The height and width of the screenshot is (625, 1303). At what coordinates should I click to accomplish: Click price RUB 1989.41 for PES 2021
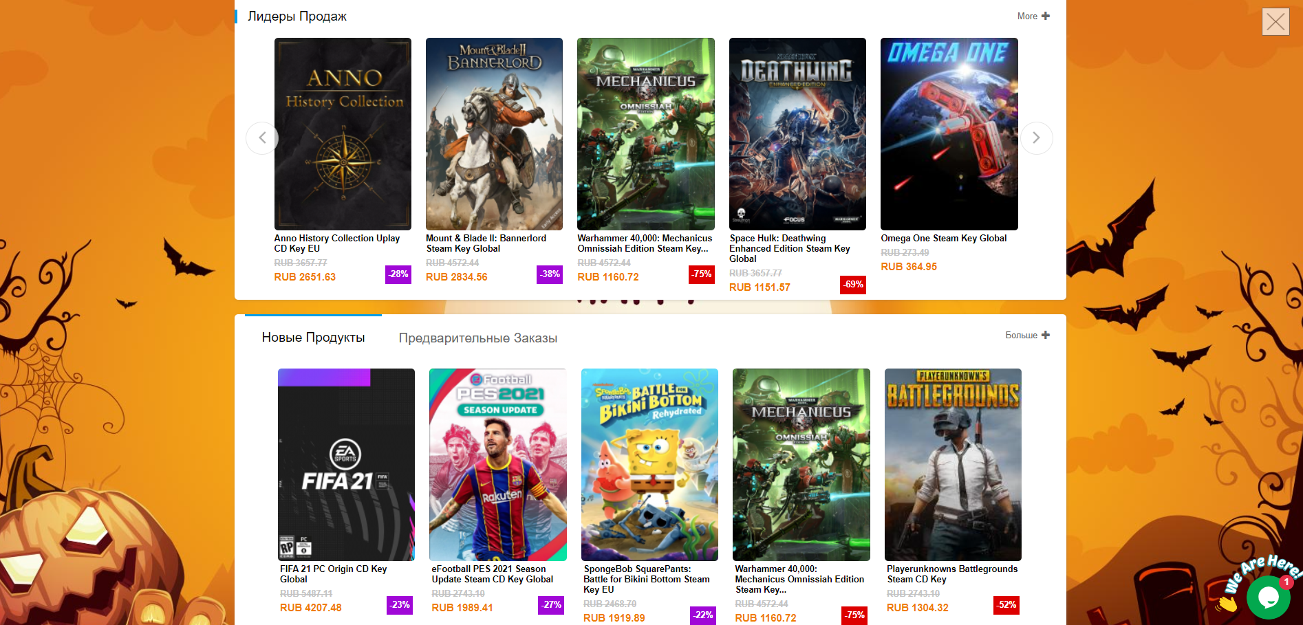coord(462,608)
